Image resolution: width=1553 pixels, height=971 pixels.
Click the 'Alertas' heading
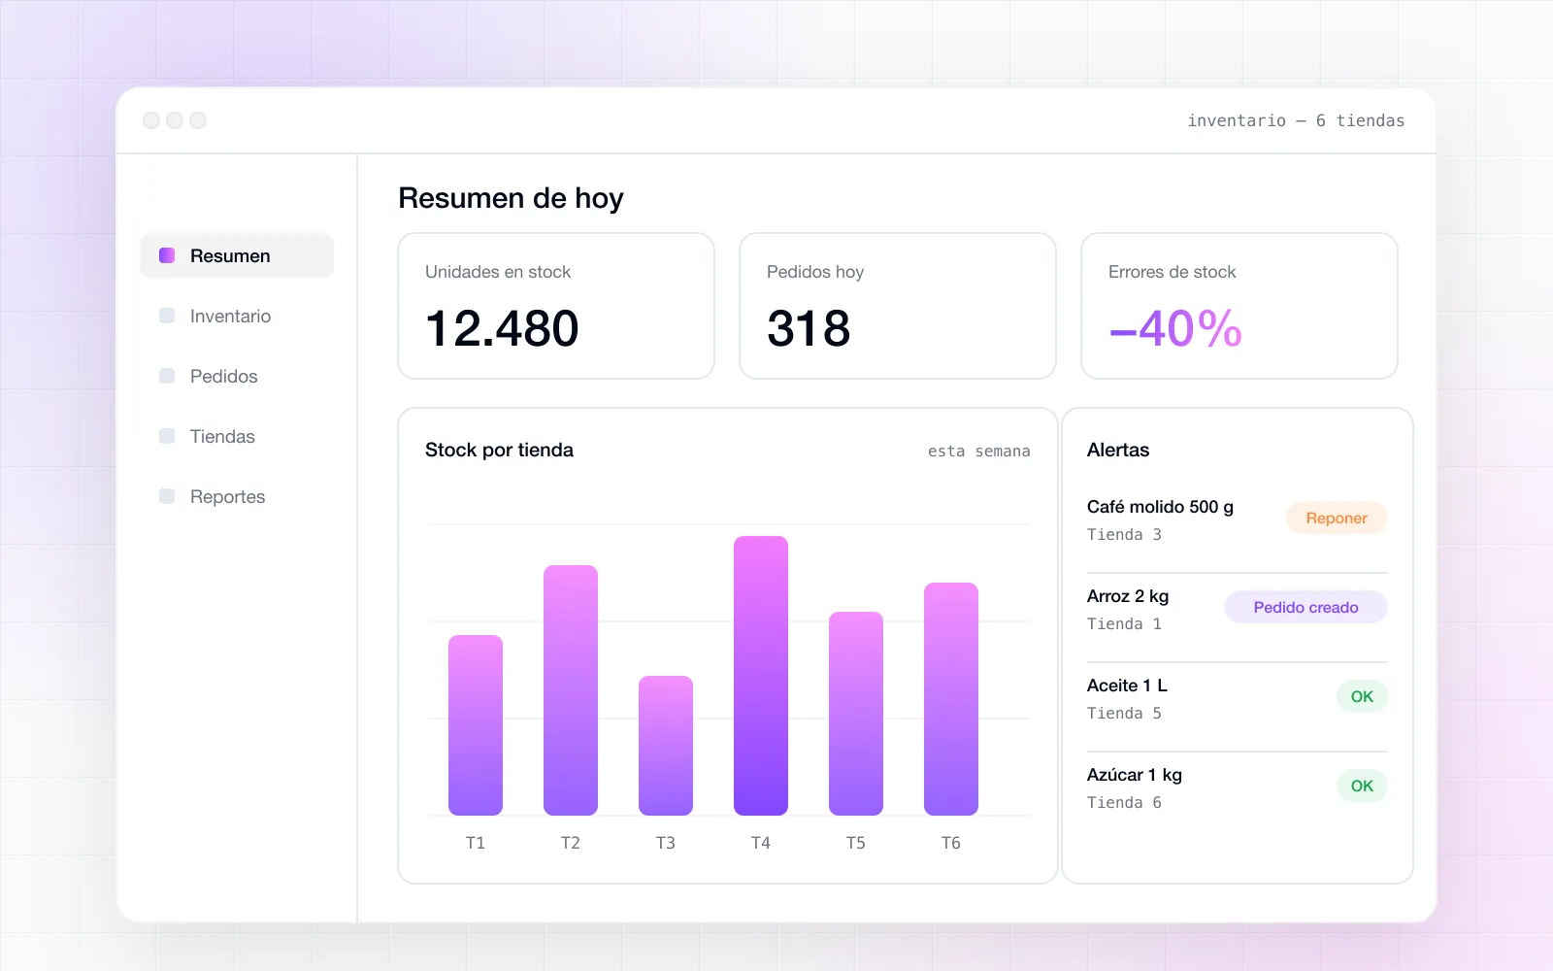(x=1118, y=450)
